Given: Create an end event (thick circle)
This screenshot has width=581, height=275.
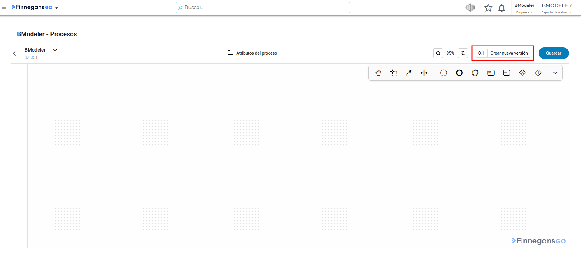Looking at the screenshot, I should (x=459, y=73).
